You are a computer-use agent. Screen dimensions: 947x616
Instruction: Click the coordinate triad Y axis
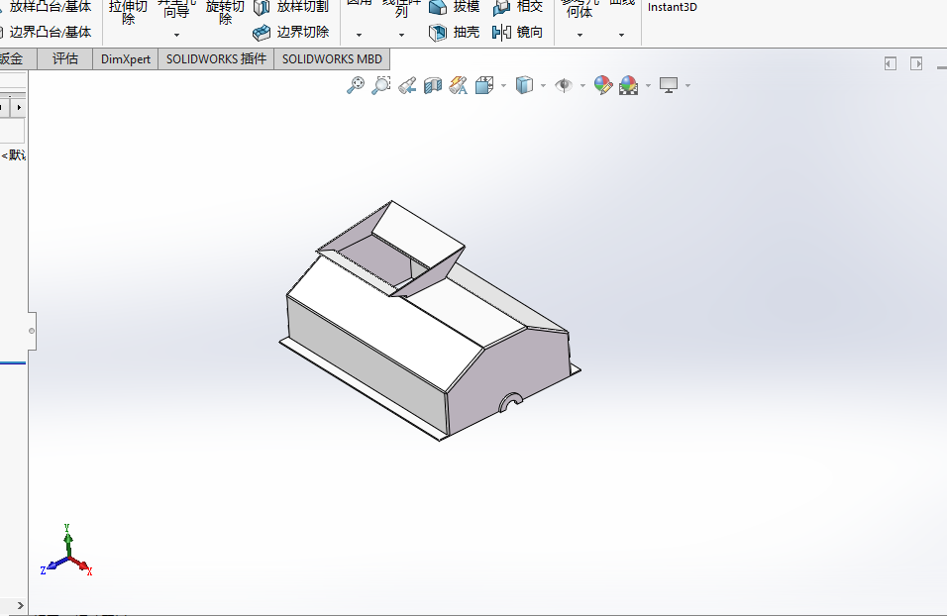click(x=67, y=536)
